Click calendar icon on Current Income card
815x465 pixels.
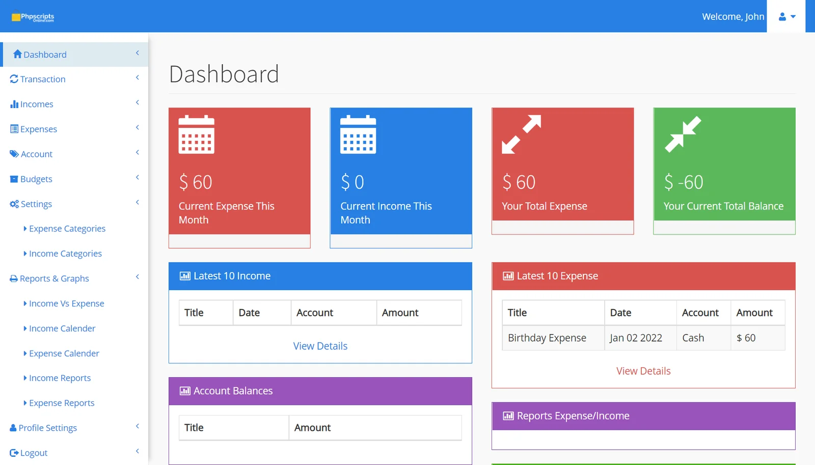[x=358, y=135]
